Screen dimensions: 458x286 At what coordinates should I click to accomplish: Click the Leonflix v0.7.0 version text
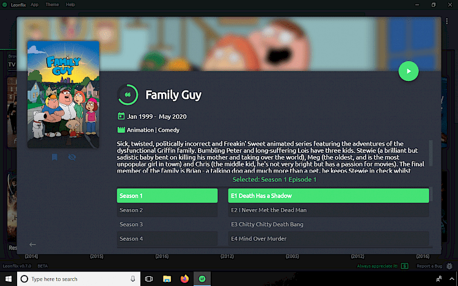[17, 266]
